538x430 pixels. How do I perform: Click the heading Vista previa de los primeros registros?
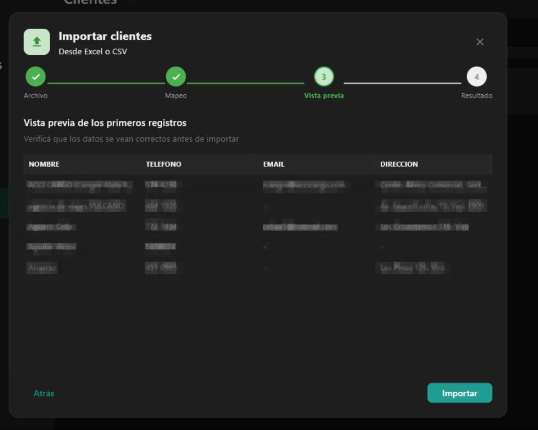[105, 123]
